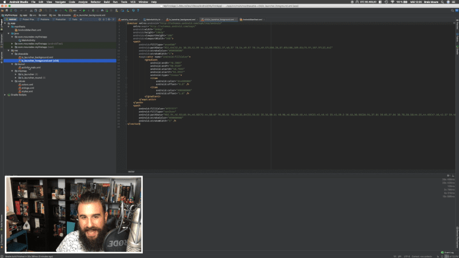459x258 pixels.
Task: Click the Save All toolbar icon
Action: tap(7, 11)
